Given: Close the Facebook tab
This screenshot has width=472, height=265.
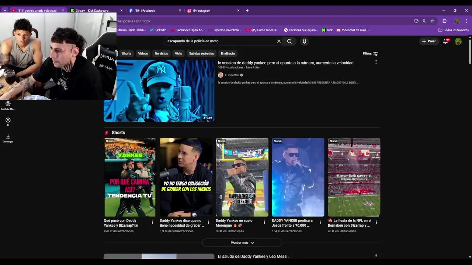Looking at the screenshot, I should 180,10.
